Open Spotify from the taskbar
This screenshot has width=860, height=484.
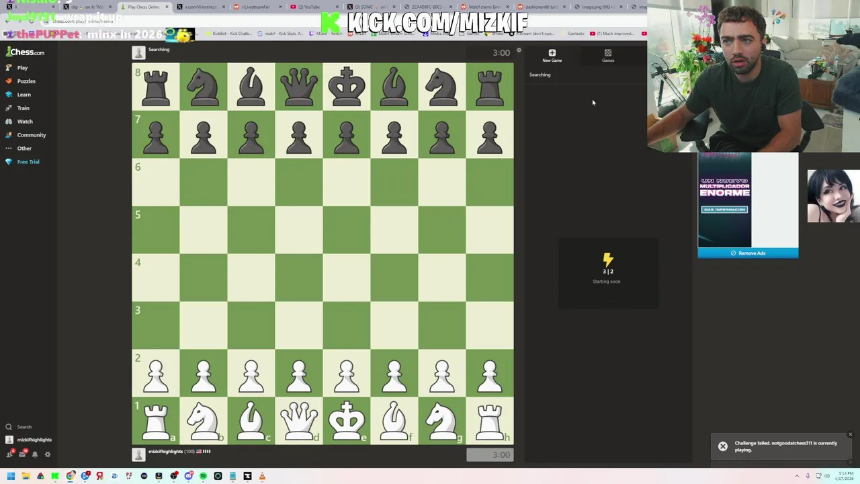pos(203,476)
